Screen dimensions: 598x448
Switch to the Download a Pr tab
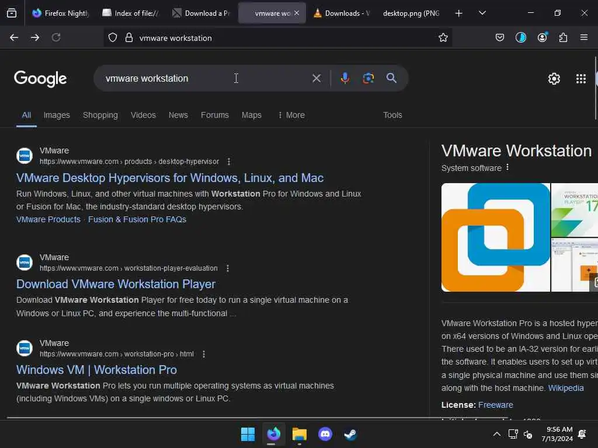point(201,13)
